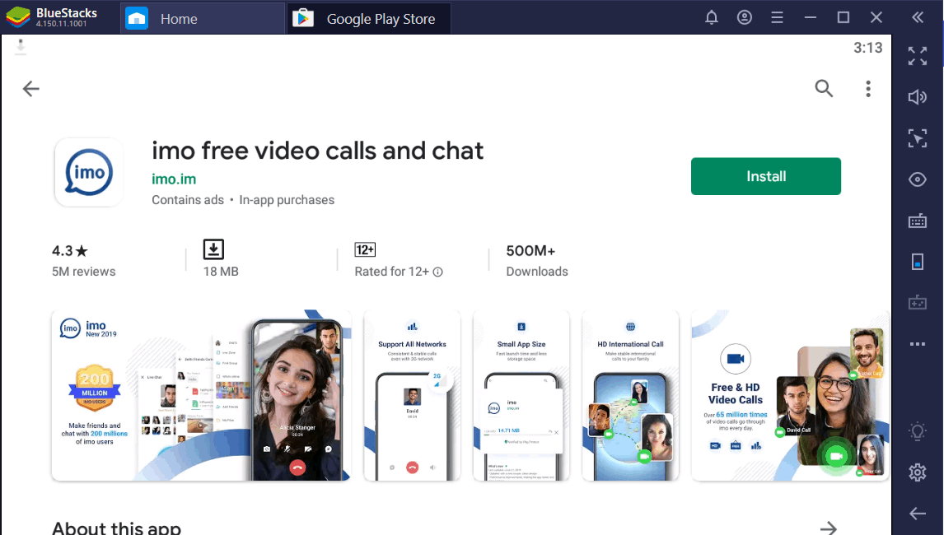Click the 3:13 clock in status bar

tap(867, 48)
